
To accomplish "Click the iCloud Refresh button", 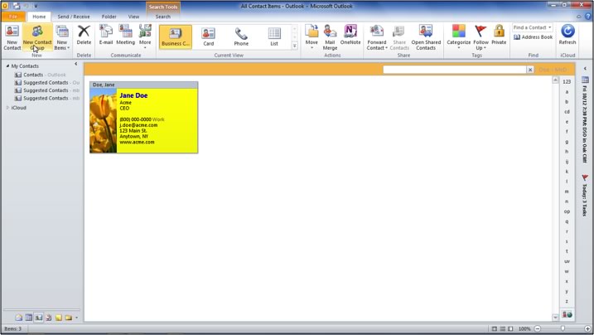I will (567, 35).
